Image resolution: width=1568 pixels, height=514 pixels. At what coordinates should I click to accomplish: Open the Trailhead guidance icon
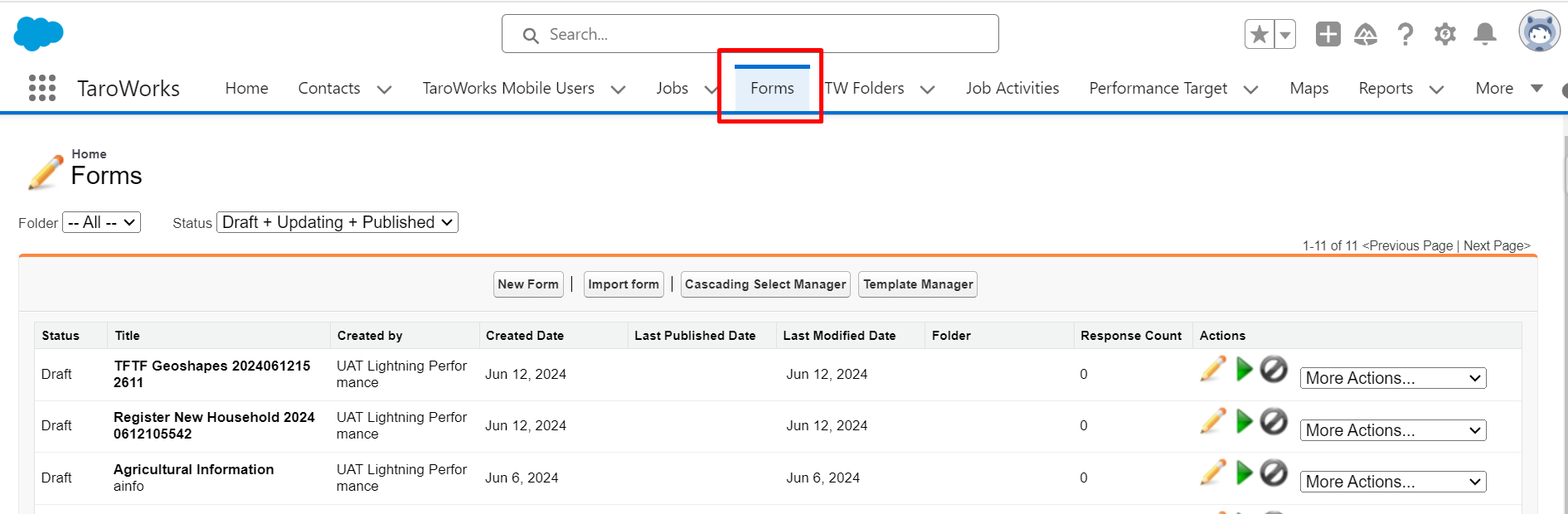pos(1366,35)
